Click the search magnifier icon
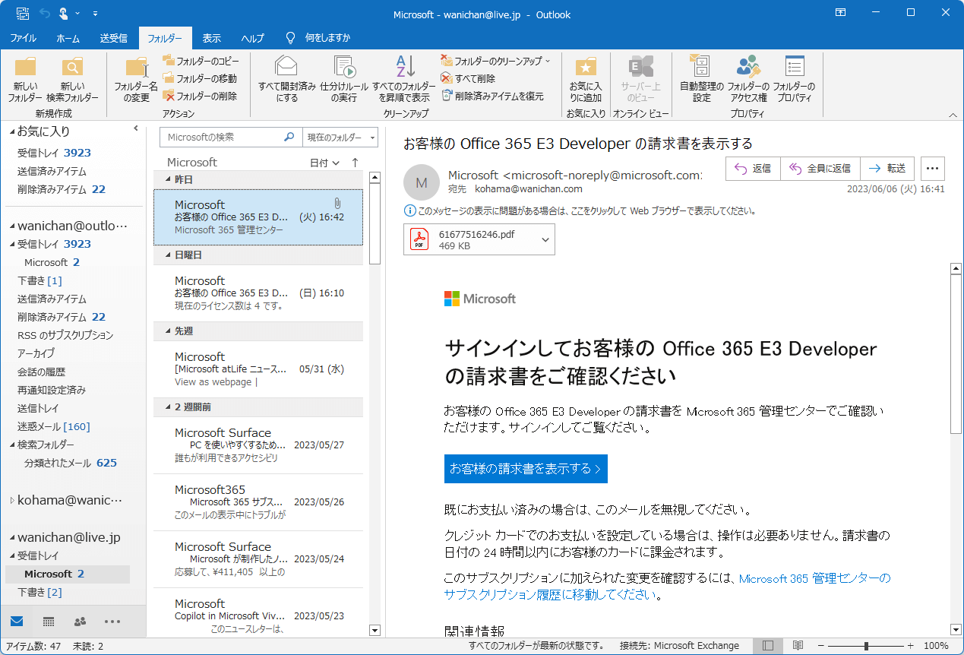This screenshot has height=655, width=964. click(x=289, y=138)
